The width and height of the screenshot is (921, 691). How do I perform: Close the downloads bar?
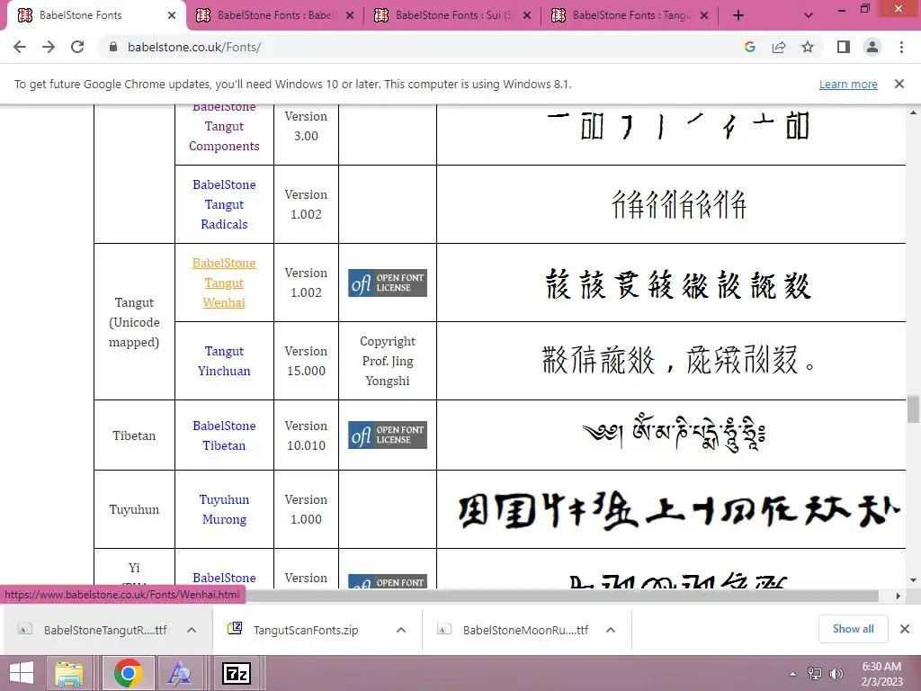pos(905,629)
